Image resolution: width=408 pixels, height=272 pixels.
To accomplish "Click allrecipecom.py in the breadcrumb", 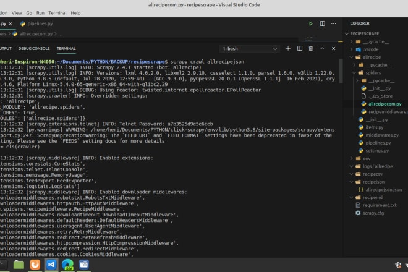I will coord(36,34).
